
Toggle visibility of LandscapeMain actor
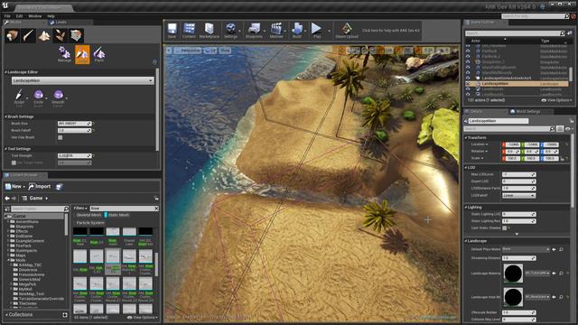point(468,84)
